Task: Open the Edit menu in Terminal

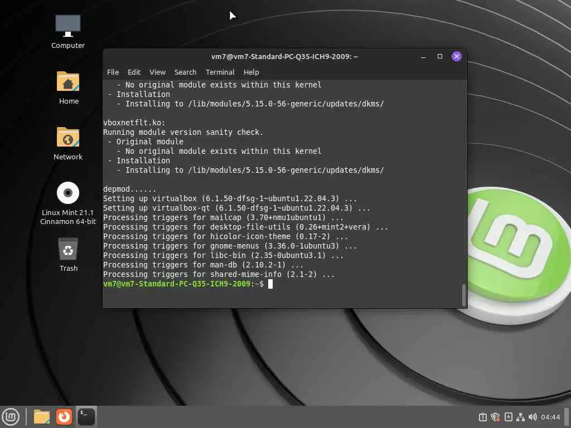Action: [x=134, y=72]
